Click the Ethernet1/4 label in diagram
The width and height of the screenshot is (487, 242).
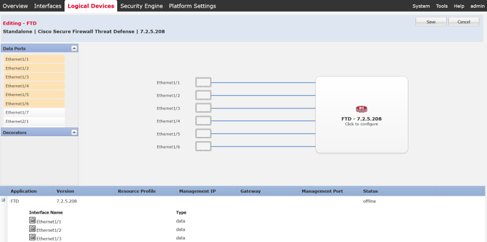pos(169,121)
